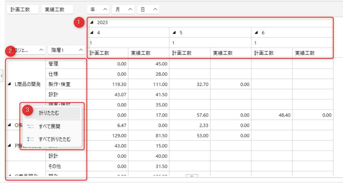
Task: Collapse the 2023 year column group
Action: (92, 23)
